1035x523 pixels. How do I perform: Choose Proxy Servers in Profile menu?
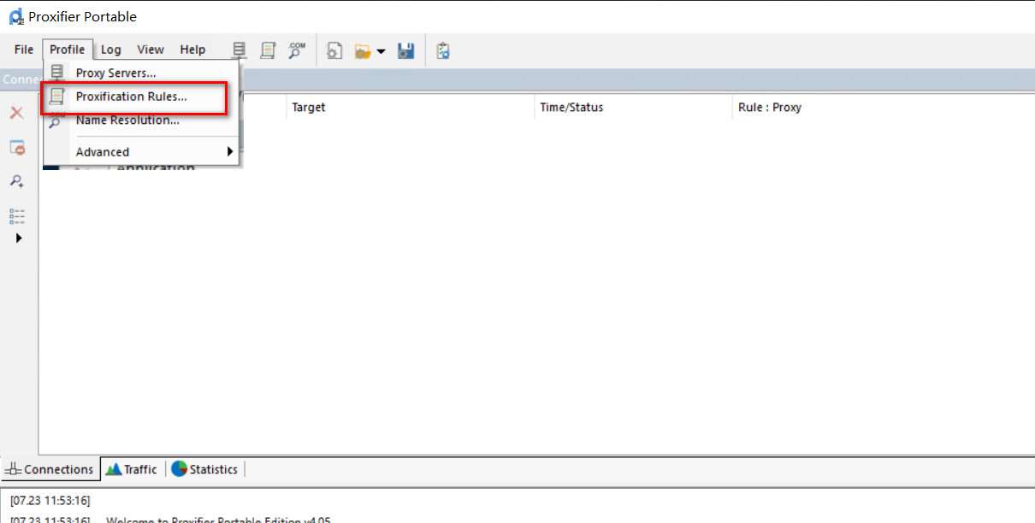click(x=115, y=73)
